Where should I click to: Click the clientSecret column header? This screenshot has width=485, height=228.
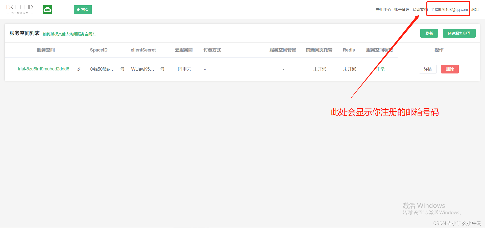pyautogui.click(x=143, y=50)
